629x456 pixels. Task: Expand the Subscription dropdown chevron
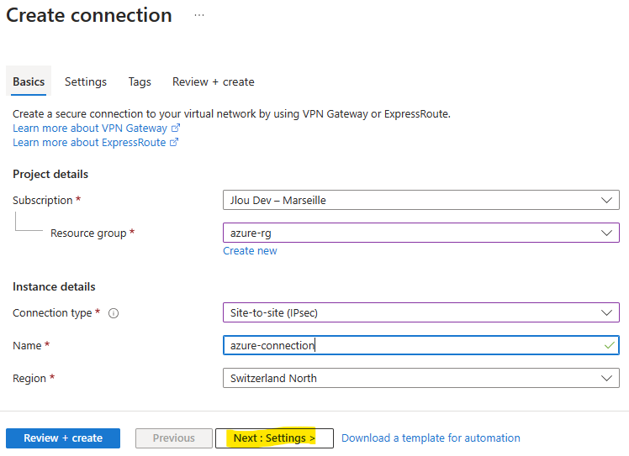[606, 200]
